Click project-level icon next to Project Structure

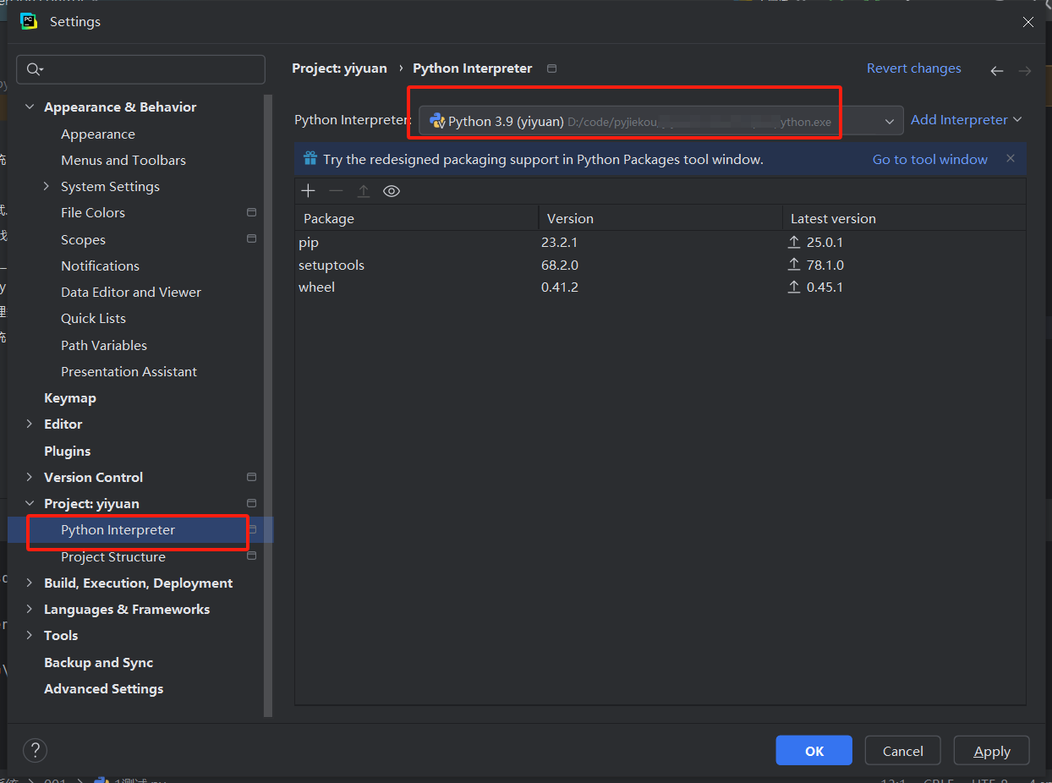(251, 556)
